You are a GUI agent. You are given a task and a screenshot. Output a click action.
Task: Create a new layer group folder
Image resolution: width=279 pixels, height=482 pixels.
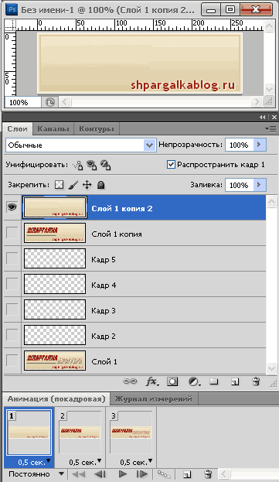click(214, 381)
